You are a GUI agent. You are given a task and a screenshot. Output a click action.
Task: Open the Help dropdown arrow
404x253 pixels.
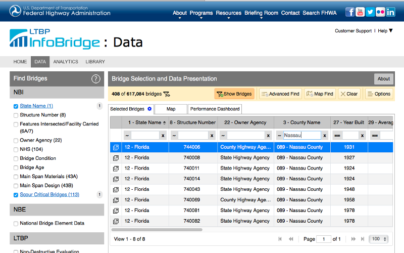(x=390, y=31)
